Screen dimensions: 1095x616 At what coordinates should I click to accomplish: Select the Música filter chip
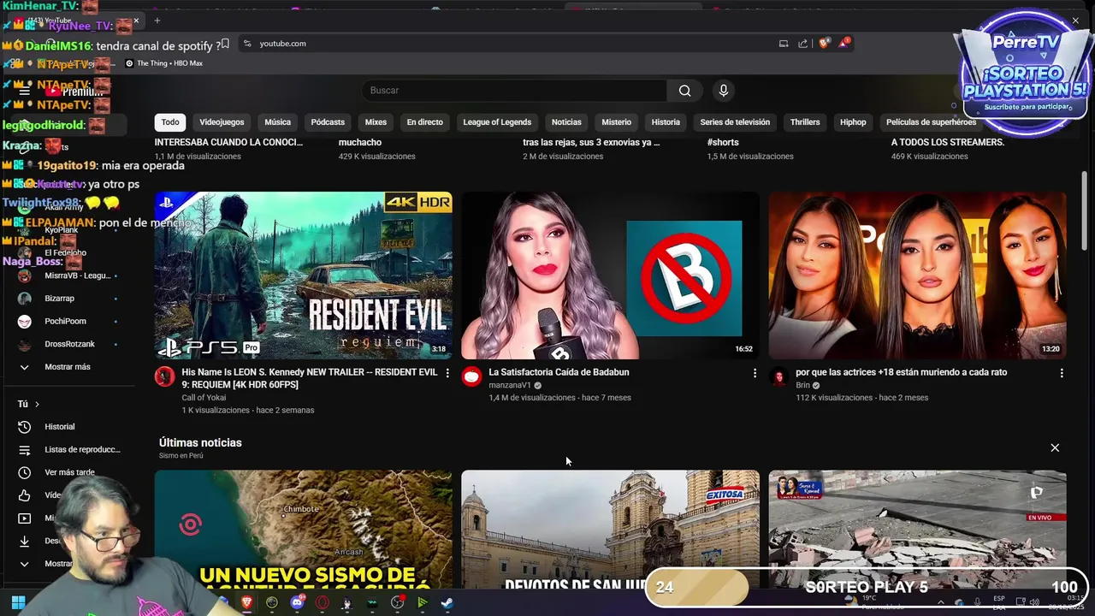pyautogui.click(x=277, y=122)
